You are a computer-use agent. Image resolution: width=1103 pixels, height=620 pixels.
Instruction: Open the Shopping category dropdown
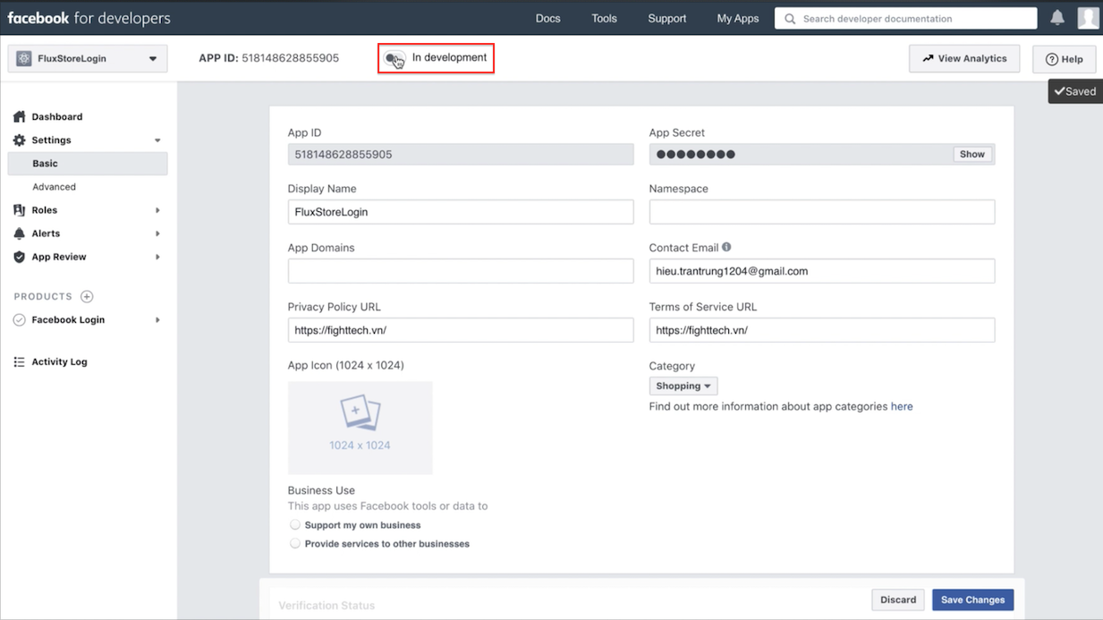(x=683, y=386)
